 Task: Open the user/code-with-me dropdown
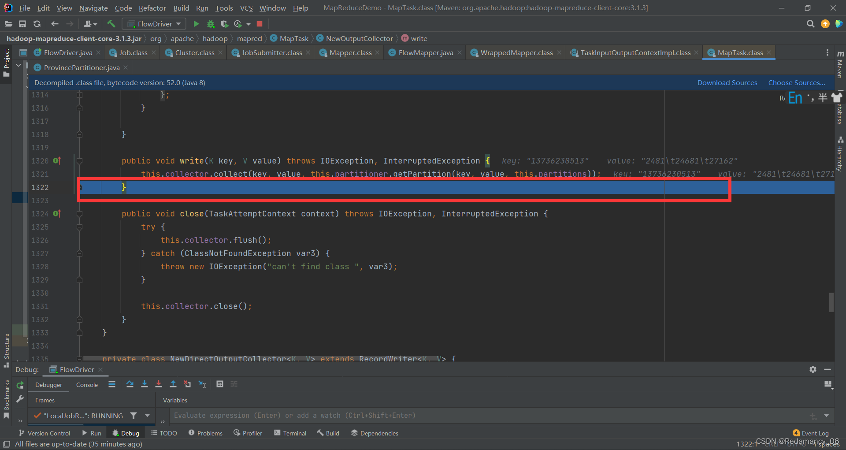tap(90, 24)
